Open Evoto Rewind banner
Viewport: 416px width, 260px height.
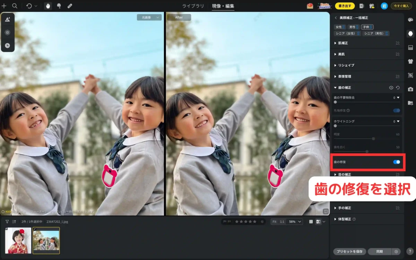(324, 6)
